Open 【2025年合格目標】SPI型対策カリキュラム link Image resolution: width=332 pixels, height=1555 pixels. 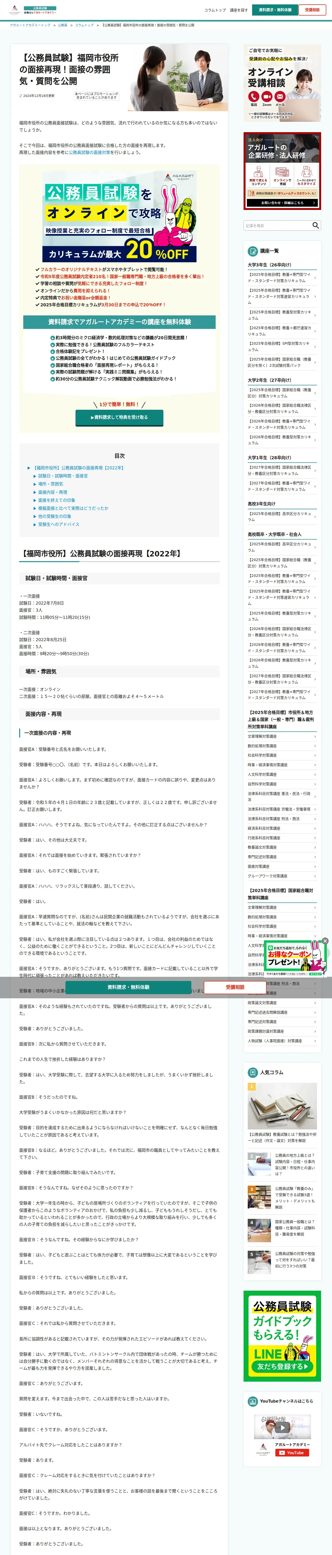tap(282, 347)
